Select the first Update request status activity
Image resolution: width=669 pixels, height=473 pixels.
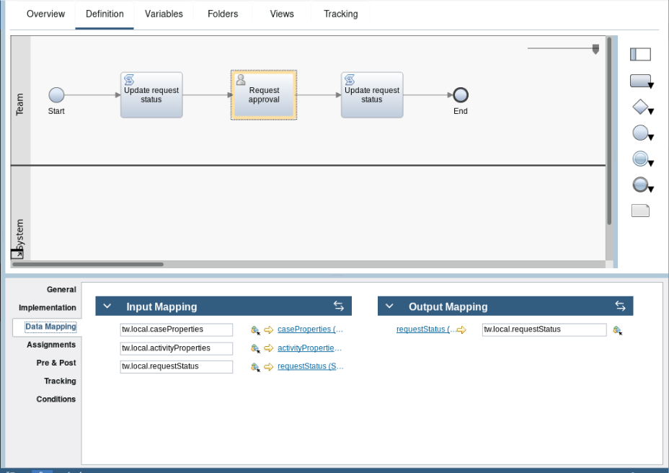tap(151, 94)
